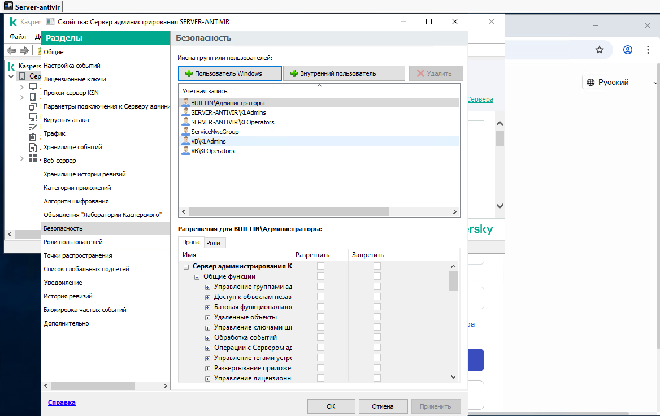Click the Сервера link in the browser window
This screenshot has height=416, width=660.
click(x=480, y=99)
